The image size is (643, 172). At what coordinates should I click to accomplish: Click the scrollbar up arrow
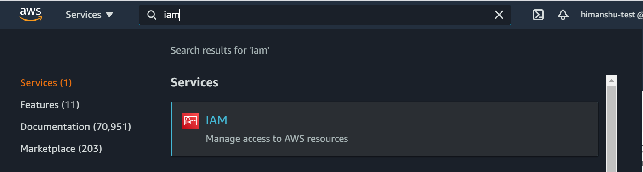click(x=611, y=81)
